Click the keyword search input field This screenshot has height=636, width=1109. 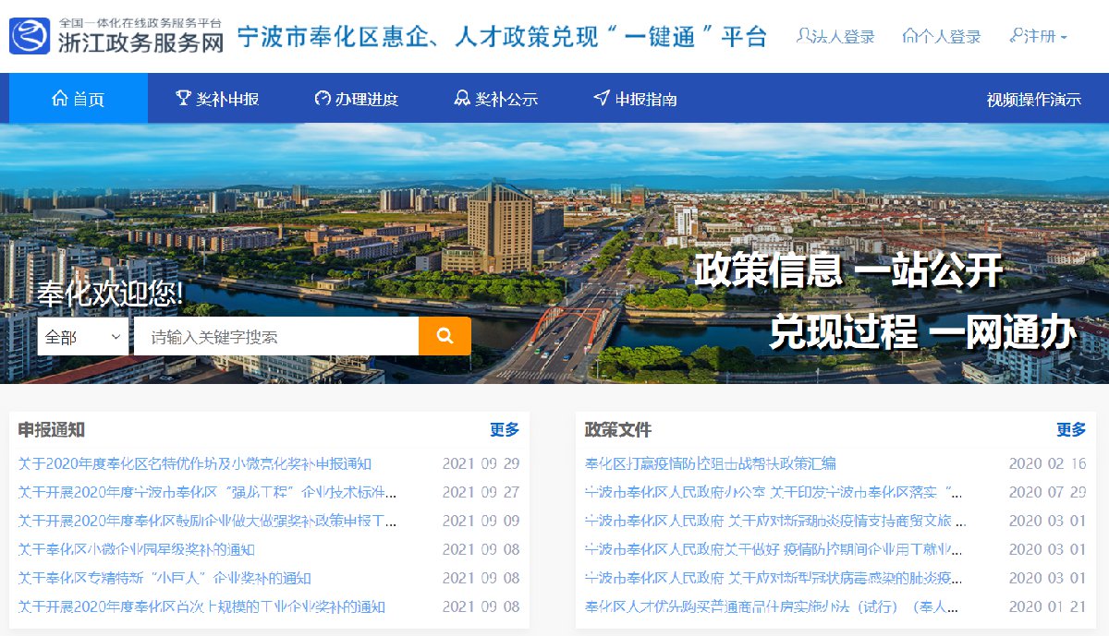click(x=275, y=337)
